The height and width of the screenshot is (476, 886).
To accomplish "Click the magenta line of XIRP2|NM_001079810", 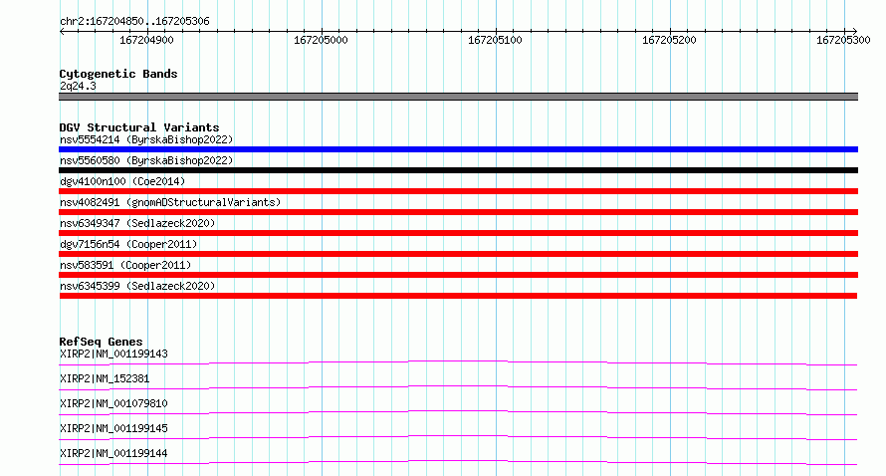I will click(458, 412).
